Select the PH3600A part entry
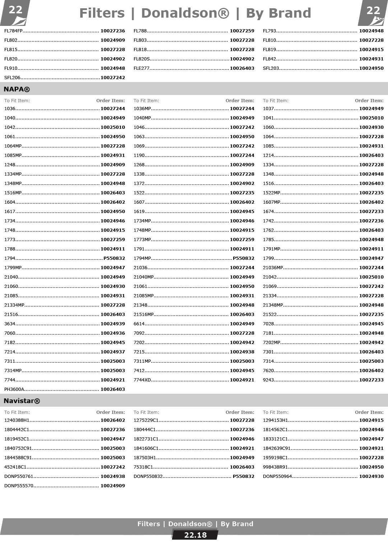The width and height of the screenshot is (388, 542). click(14, 389)
